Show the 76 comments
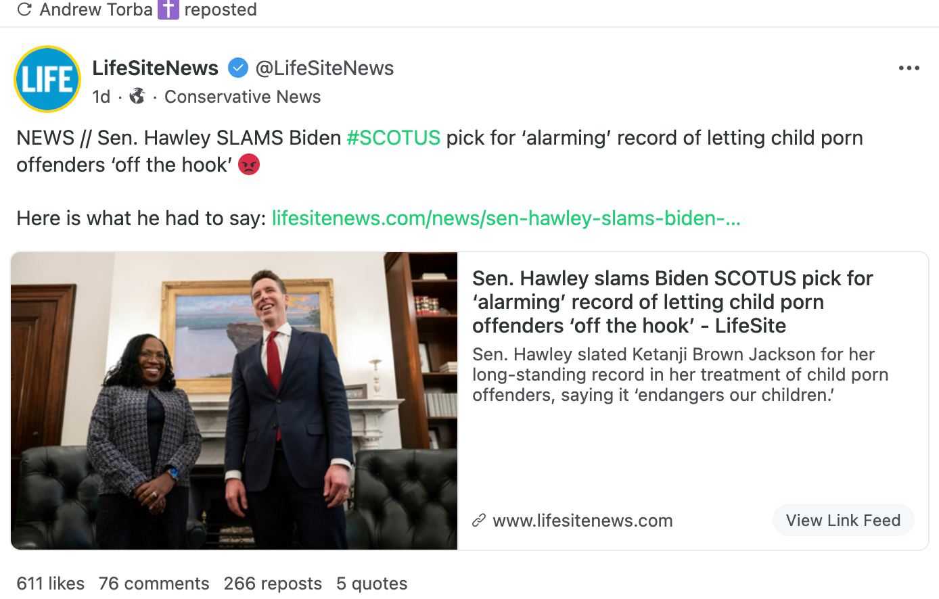 pos(154,583)
